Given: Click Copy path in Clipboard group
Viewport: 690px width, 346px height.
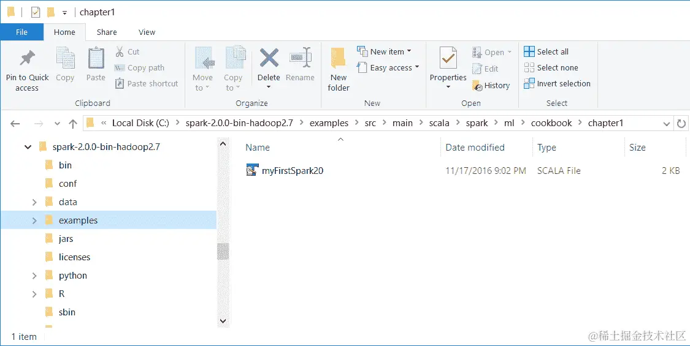Looking at the screenshot, I should point(139,68).
